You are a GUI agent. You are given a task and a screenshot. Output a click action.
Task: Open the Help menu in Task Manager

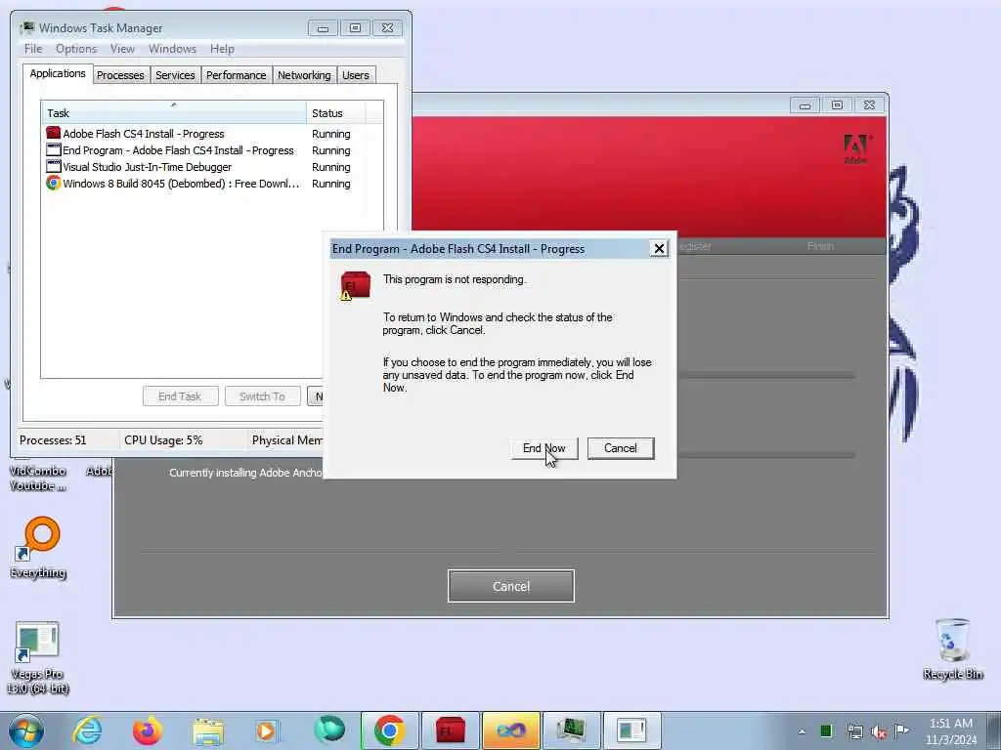[222, 49]
